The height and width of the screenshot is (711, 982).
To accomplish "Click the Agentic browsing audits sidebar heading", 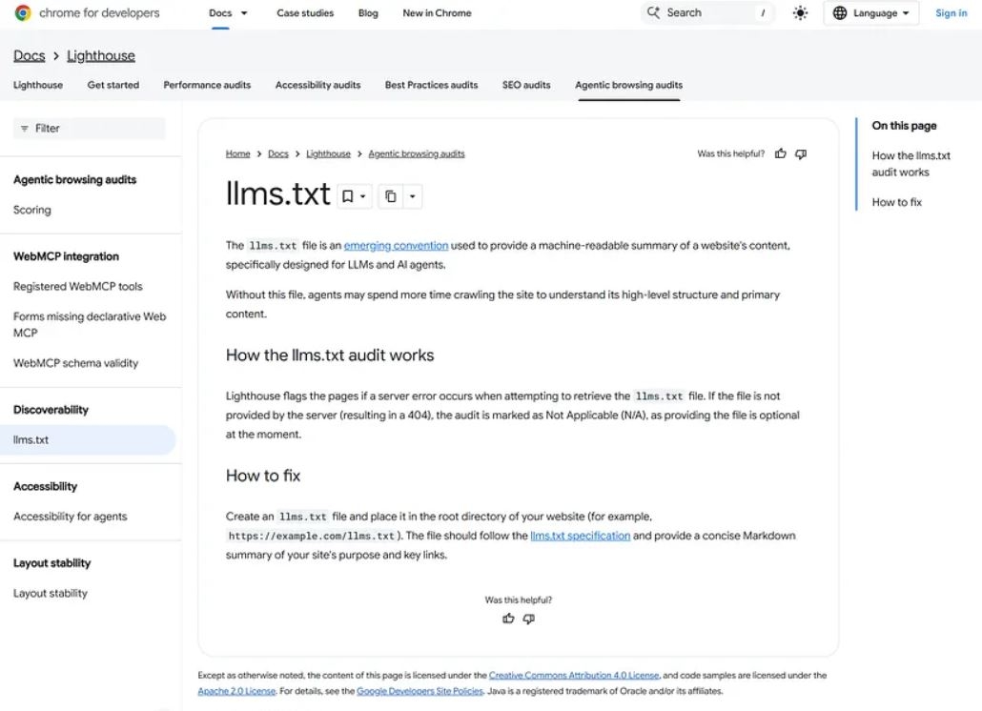I will (x=74, y=180).
